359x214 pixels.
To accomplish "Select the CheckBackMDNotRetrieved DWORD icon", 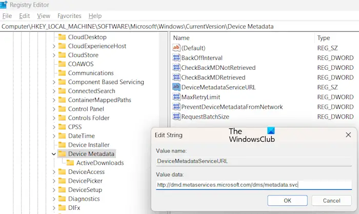I will [176, 67].
